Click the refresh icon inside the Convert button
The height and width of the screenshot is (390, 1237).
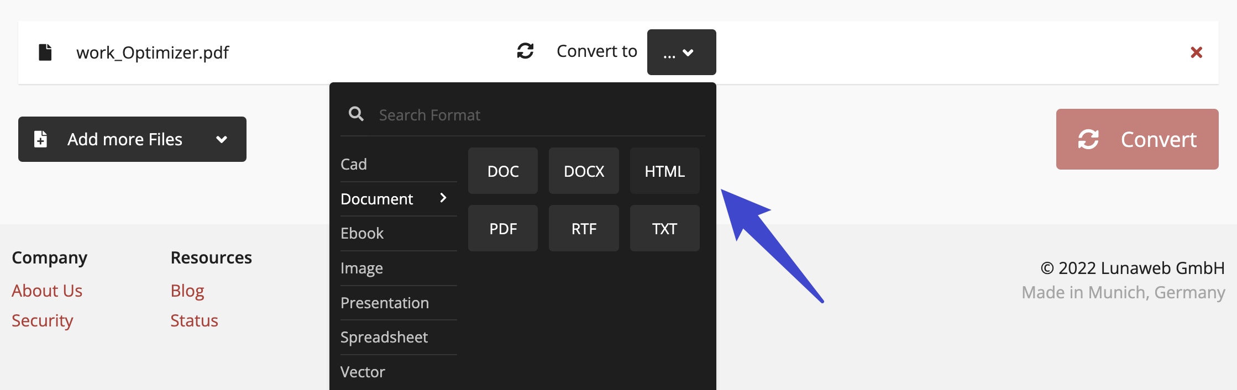(x=1088, y=139)
